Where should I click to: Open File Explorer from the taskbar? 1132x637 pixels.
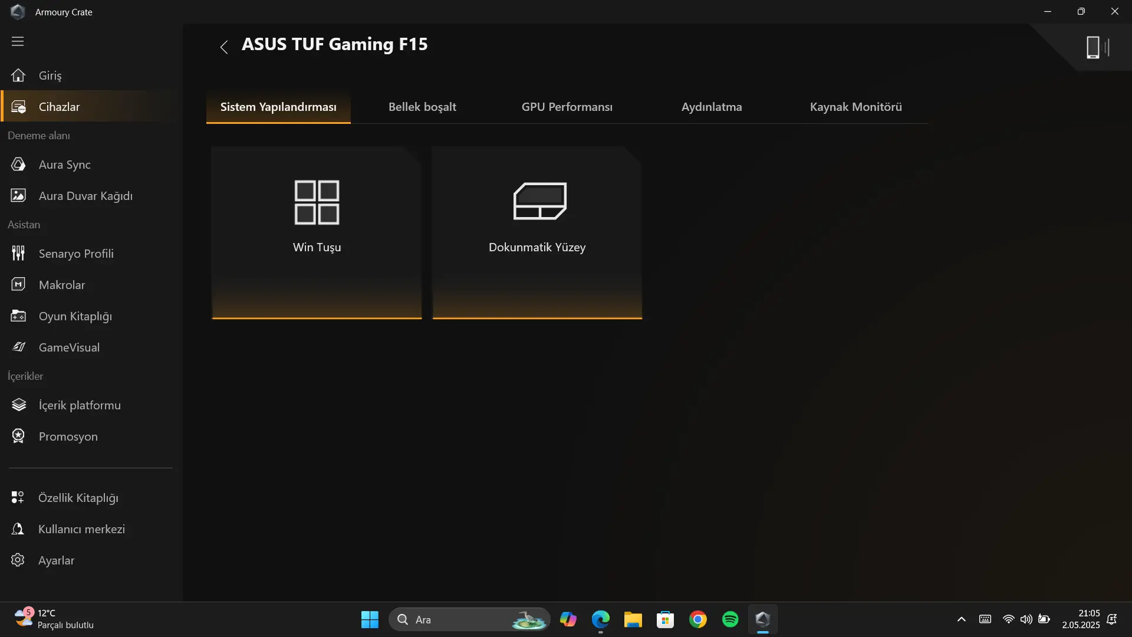click(x=633, y=620)
